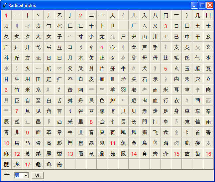The width and height of the screenshot is (215, 182).
Task: Choose the radical 鬼 (ghost)
Action: (102, 143)
